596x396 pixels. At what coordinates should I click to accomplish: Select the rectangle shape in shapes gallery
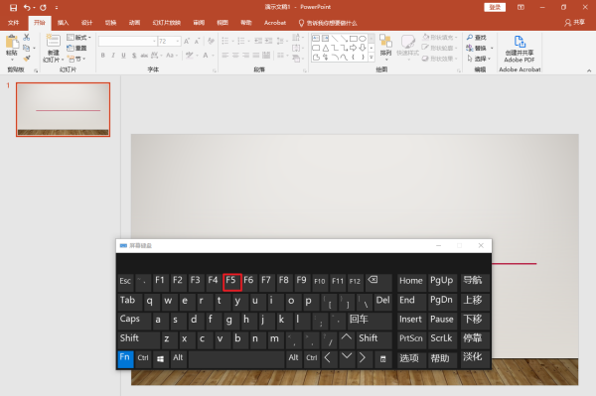tap(353, 39)
